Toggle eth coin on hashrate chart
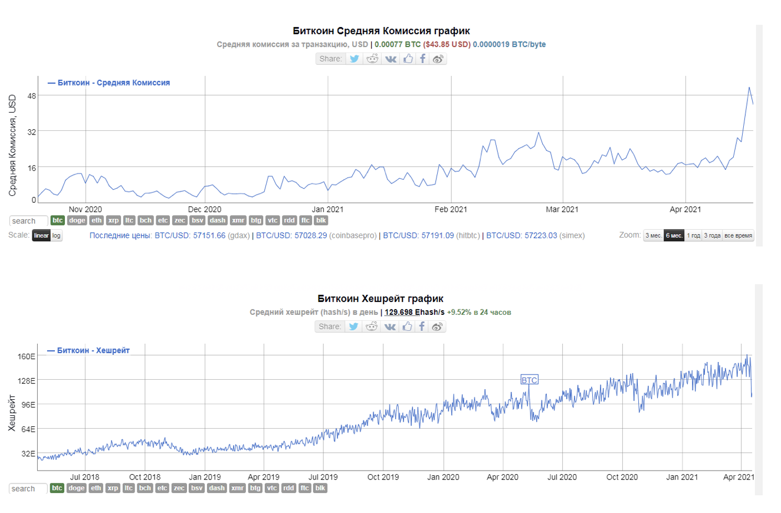The height and width of the screenshot is (513, 781). (x=97, y=488)
